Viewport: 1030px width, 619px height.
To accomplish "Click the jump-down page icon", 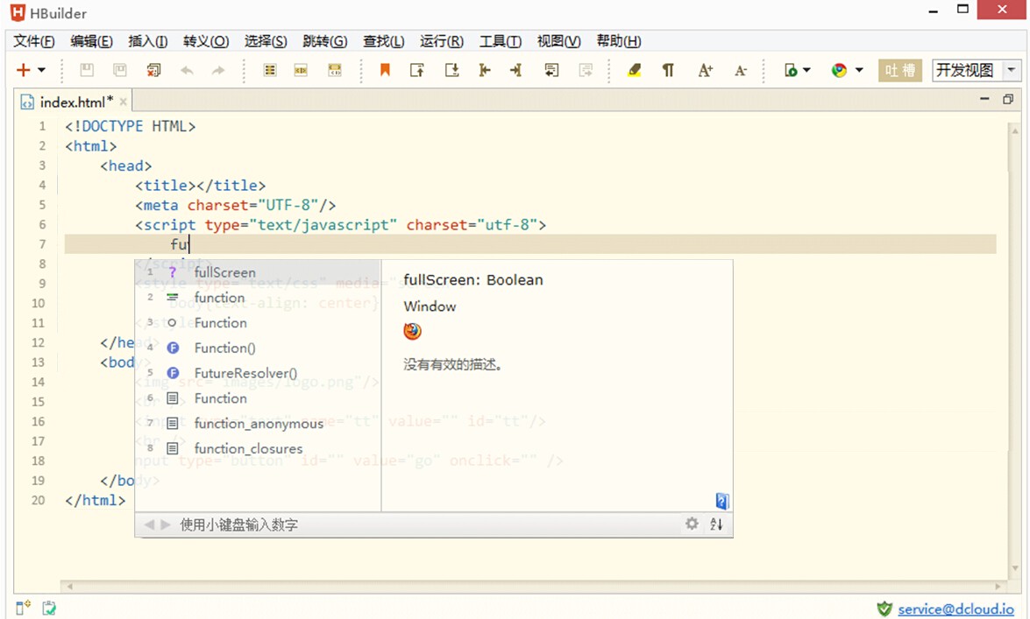I will [452, 69].
